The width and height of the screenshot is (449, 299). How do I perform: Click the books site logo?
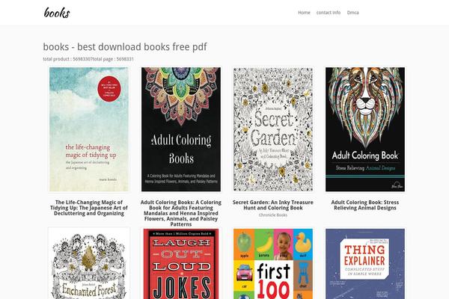tap(57, 13)
